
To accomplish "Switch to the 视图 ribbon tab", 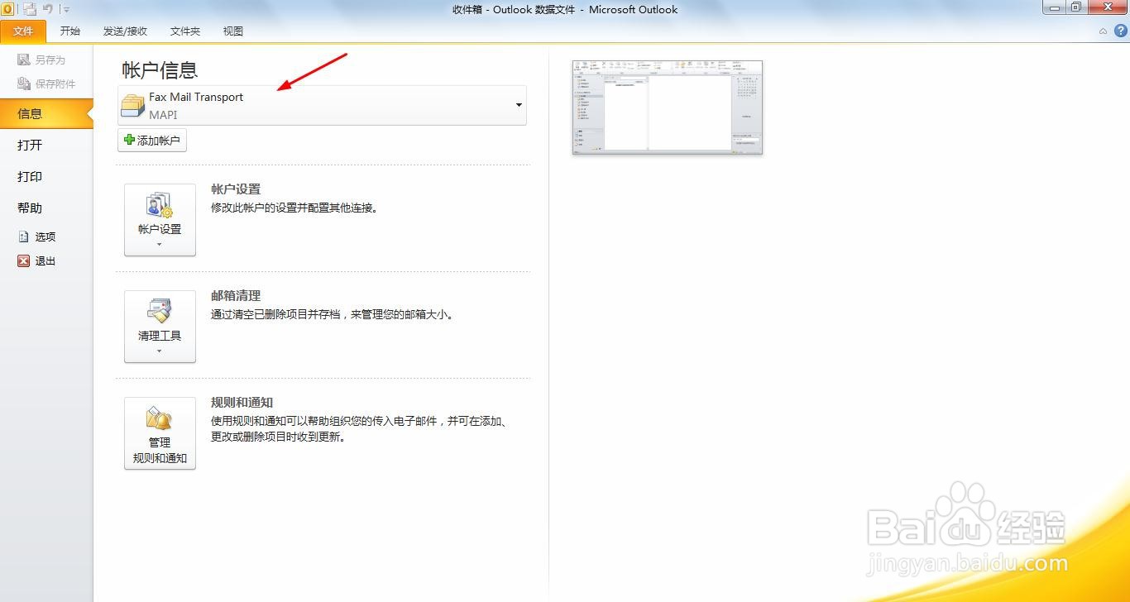I will pos(233,31).
